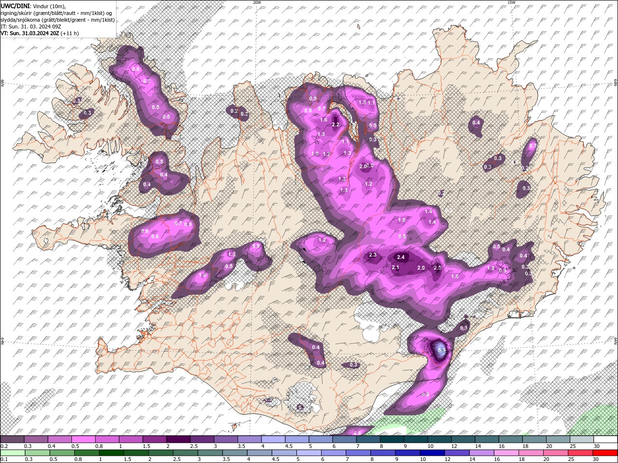Pick the rain legend swatch between 8 and 9
The width and height of the screenshot is (618, 463).
point(383,453)
